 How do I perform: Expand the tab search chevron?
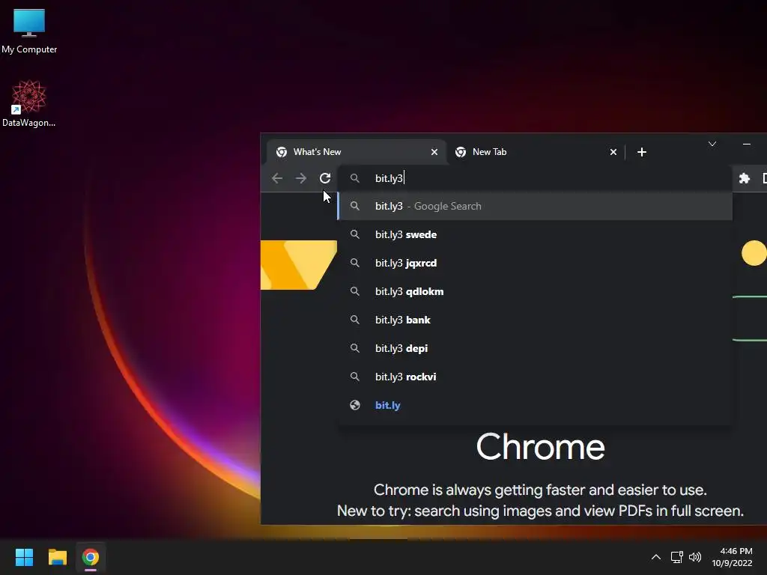(x=712, y=144)
